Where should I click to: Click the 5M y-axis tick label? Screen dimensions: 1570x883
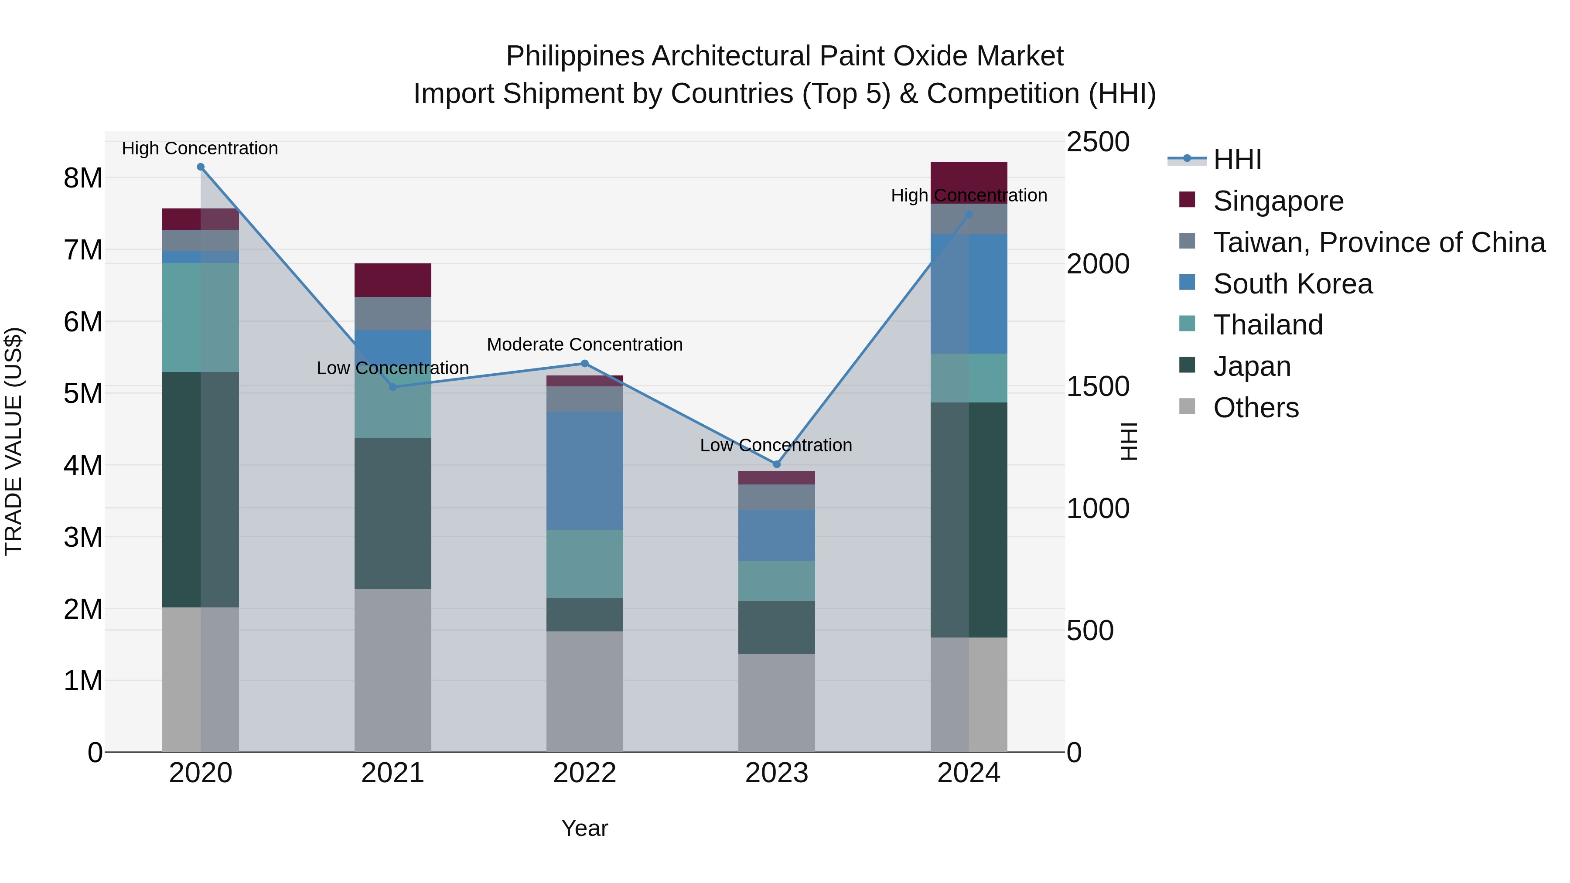(83, 393)
